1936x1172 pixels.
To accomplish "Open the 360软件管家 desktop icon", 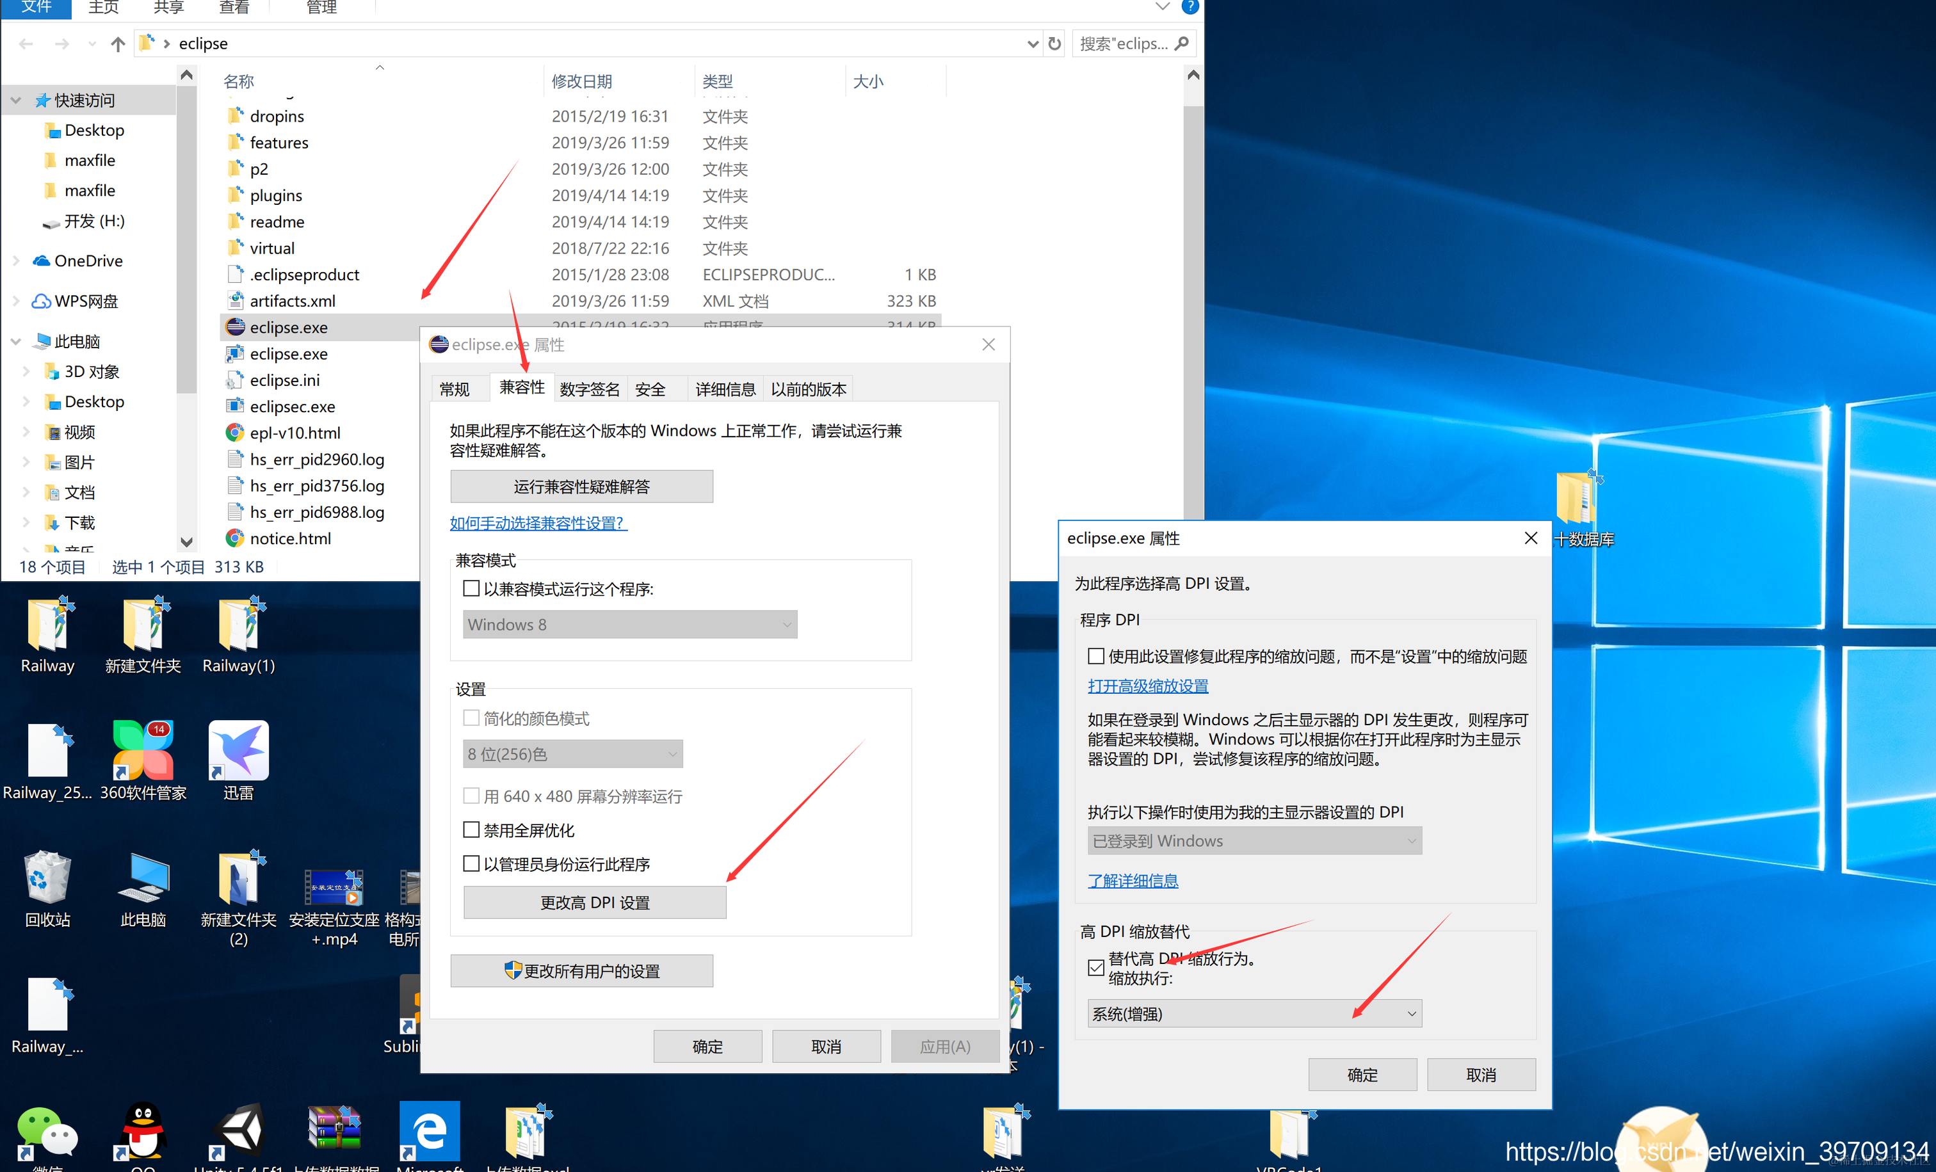I will pos(143,750).
